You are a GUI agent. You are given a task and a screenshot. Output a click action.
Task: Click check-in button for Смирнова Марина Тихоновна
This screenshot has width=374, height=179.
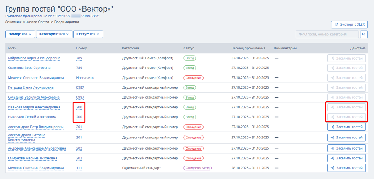pyautogui.click(x=346, y=158)
